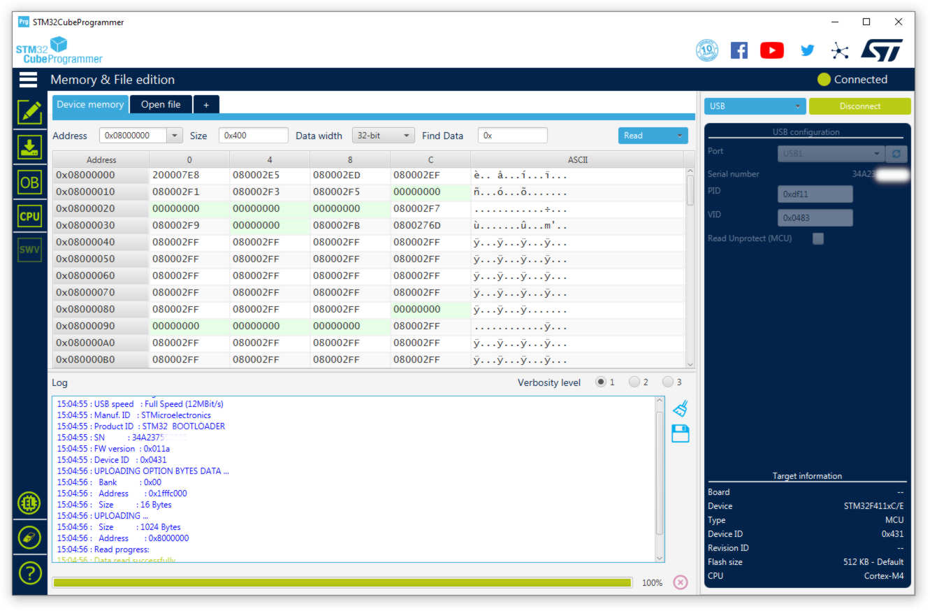Switch to the Open file tab
Image resolution: width=930 pixels, height=611 pixels.
click(x=161, y=104)
